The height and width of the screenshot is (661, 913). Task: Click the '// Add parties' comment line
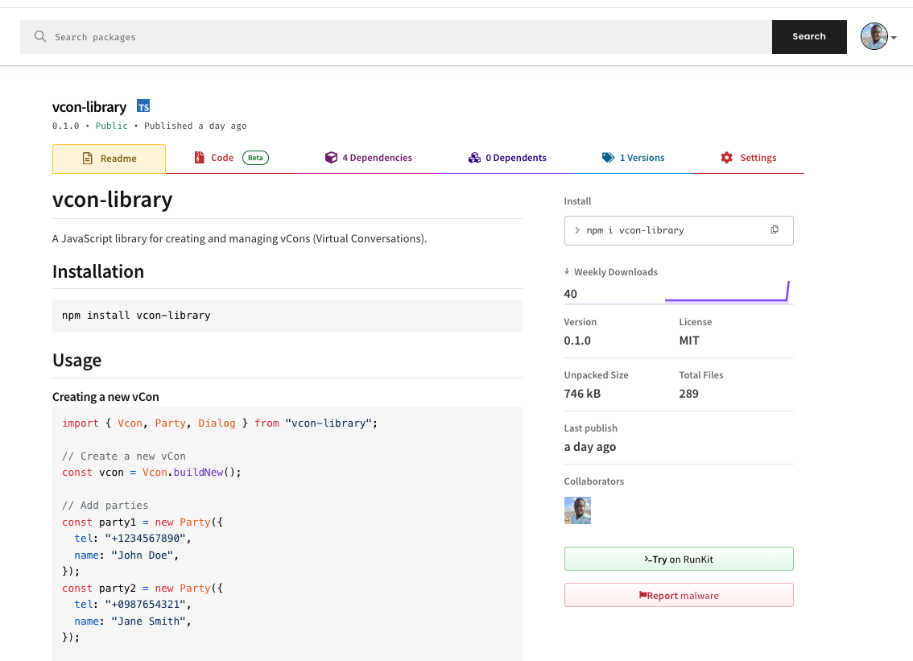[x=105, y=506]
